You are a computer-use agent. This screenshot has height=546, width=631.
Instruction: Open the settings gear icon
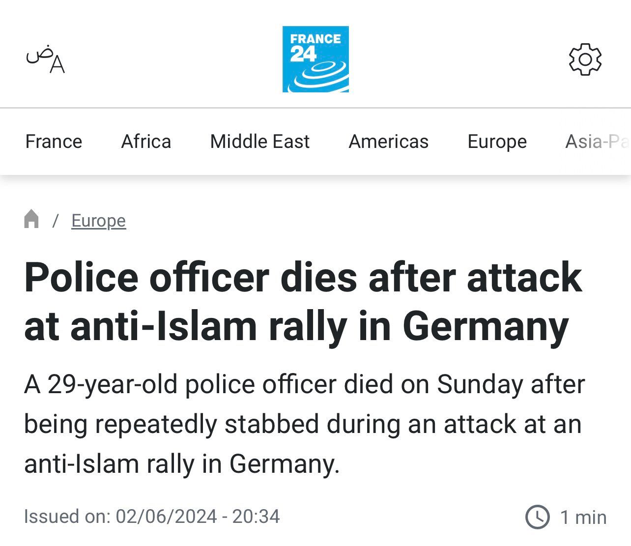[585, 59]
